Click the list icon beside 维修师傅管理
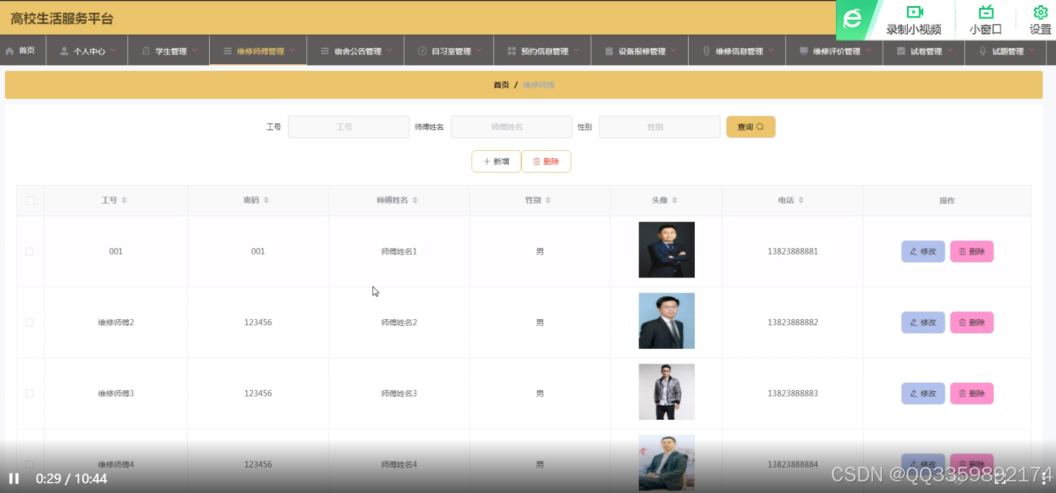Image resolution: width=1056 pixels, height=493 pixels. (x=227, y=51)
